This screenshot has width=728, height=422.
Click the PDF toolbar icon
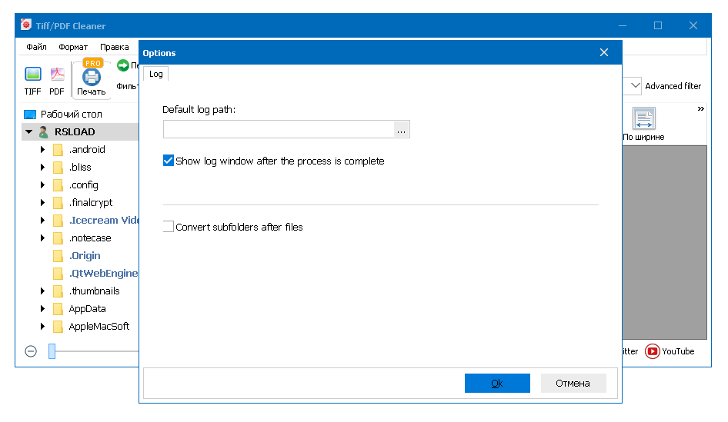(x=57, y=75)
